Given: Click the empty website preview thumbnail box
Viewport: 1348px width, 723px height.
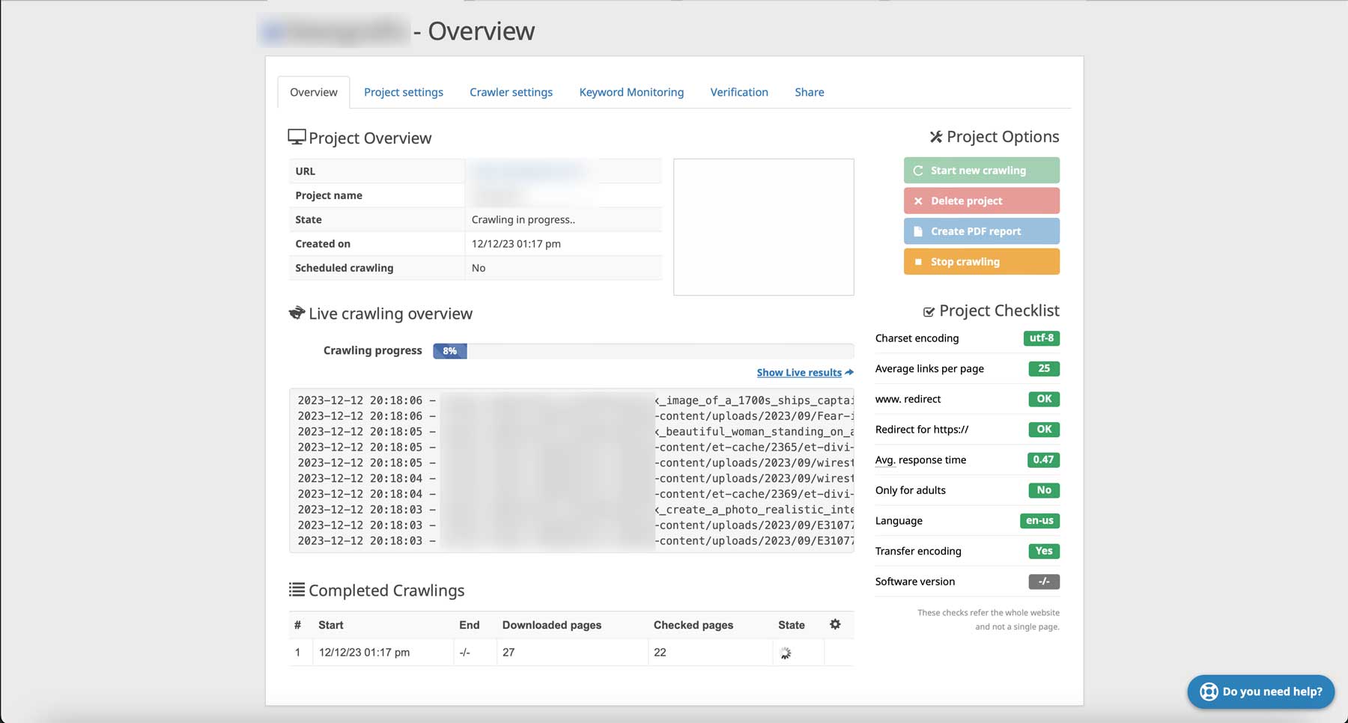Looking at the screenshot, I should pos(763,227).
